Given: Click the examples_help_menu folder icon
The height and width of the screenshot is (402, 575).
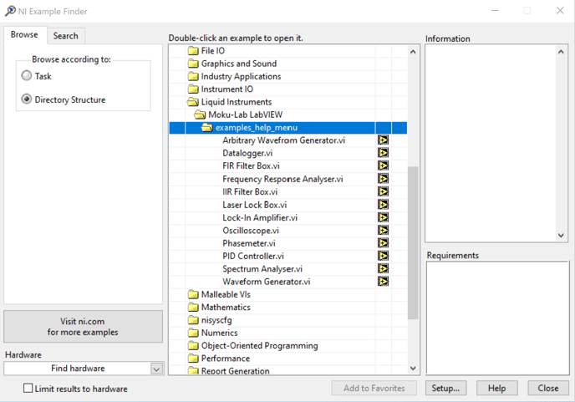Looking at the screenshot, I should 207,128.
